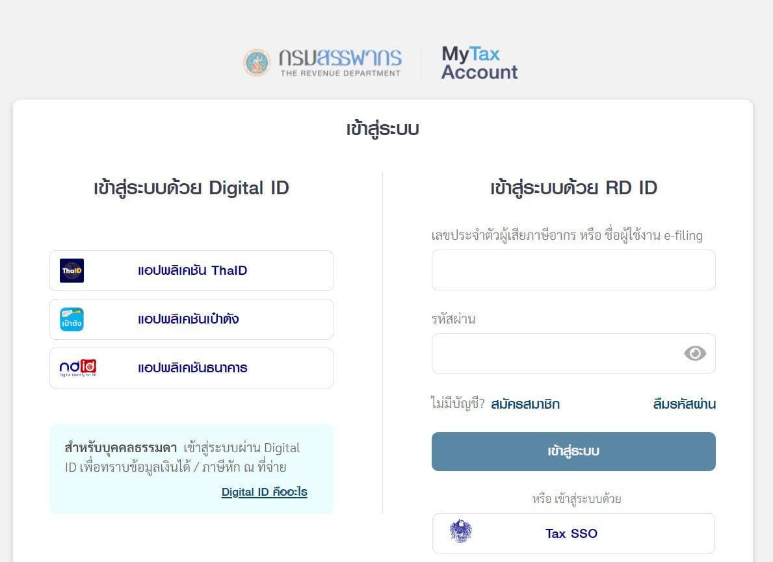Log in through แอปพลิเคชันธนาคาร
Viewport: 773px width, 562px height.
click(x=191, y=368)
